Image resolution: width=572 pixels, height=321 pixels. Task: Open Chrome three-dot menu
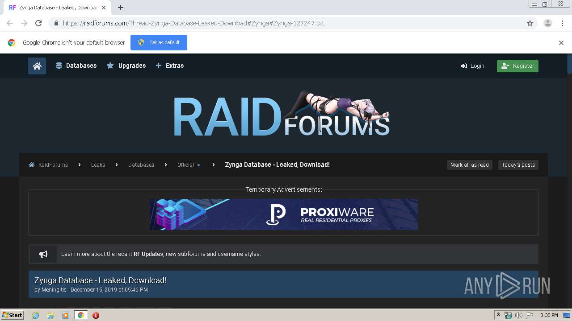[x=562, y=23]
